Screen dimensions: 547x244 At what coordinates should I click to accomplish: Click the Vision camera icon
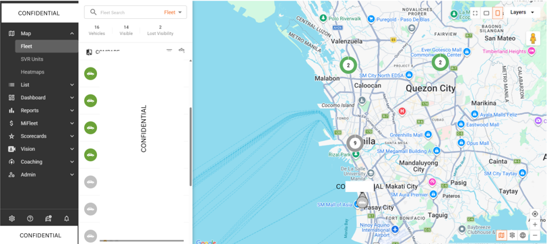click(x=12, y=149)
